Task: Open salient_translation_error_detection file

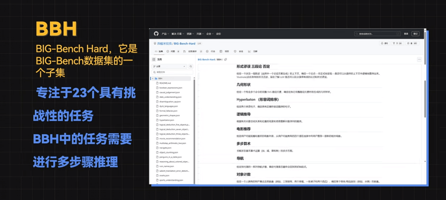Action: [x=172, y=171]
